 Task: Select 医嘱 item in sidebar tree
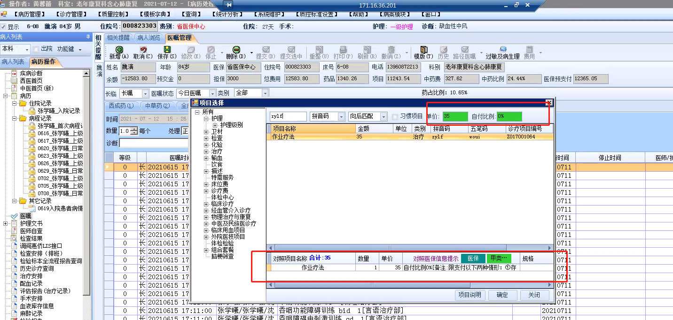(25, 216)
